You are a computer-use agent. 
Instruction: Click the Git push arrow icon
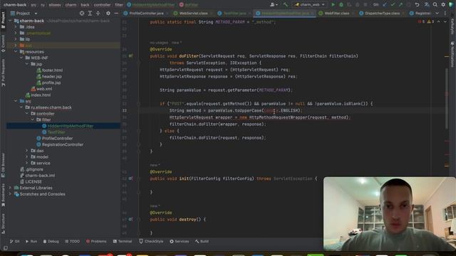point(400,5)
